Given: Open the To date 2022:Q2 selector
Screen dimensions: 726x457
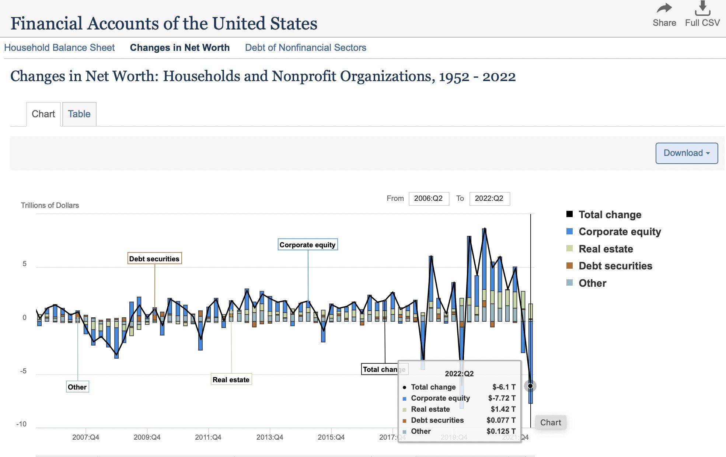Looking at the screenshot, I should point(489,199).
